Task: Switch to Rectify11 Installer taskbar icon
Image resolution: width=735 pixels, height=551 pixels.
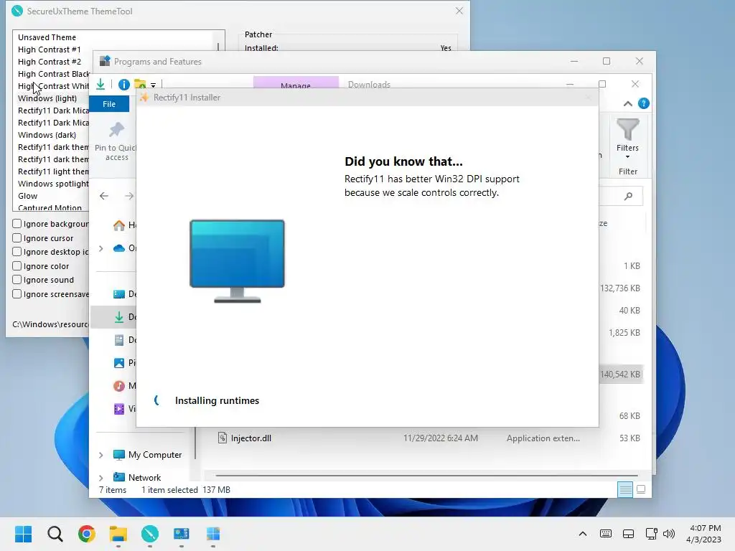Action: 212,534
